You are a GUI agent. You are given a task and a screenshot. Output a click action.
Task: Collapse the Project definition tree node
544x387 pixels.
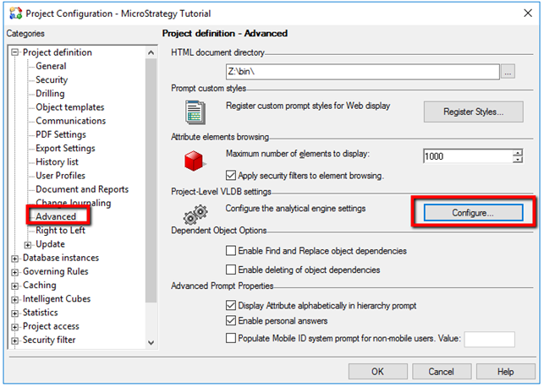(x=14, y=53)
